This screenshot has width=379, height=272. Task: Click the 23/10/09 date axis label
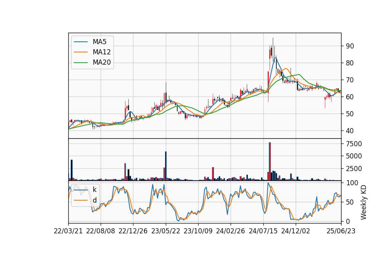coord(198,231)
